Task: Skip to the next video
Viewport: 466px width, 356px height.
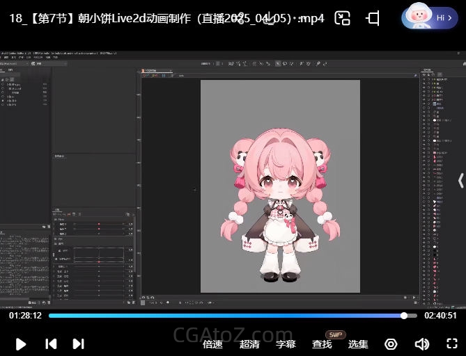Action: (x=78, y=343)
